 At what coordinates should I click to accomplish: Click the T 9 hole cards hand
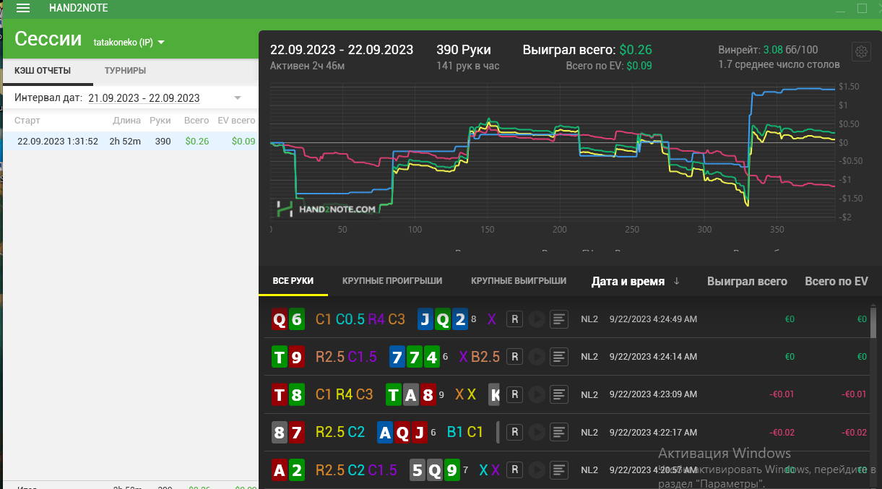pos(287,356)
